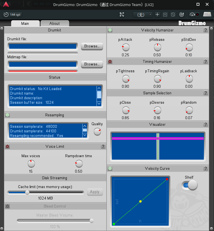The width and height of the screenshot is (214, 231).
Task: Click the pAttack knob
Action: tap(126, 47)
